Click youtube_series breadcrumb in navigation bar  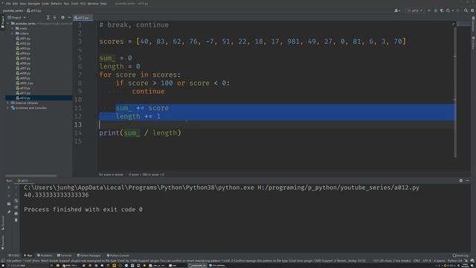13,10
